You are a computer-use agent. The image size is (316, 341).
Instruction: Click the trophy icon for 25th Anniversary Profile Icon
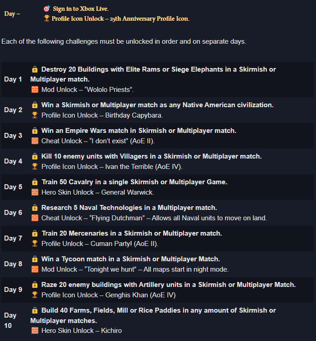[46, 18]
